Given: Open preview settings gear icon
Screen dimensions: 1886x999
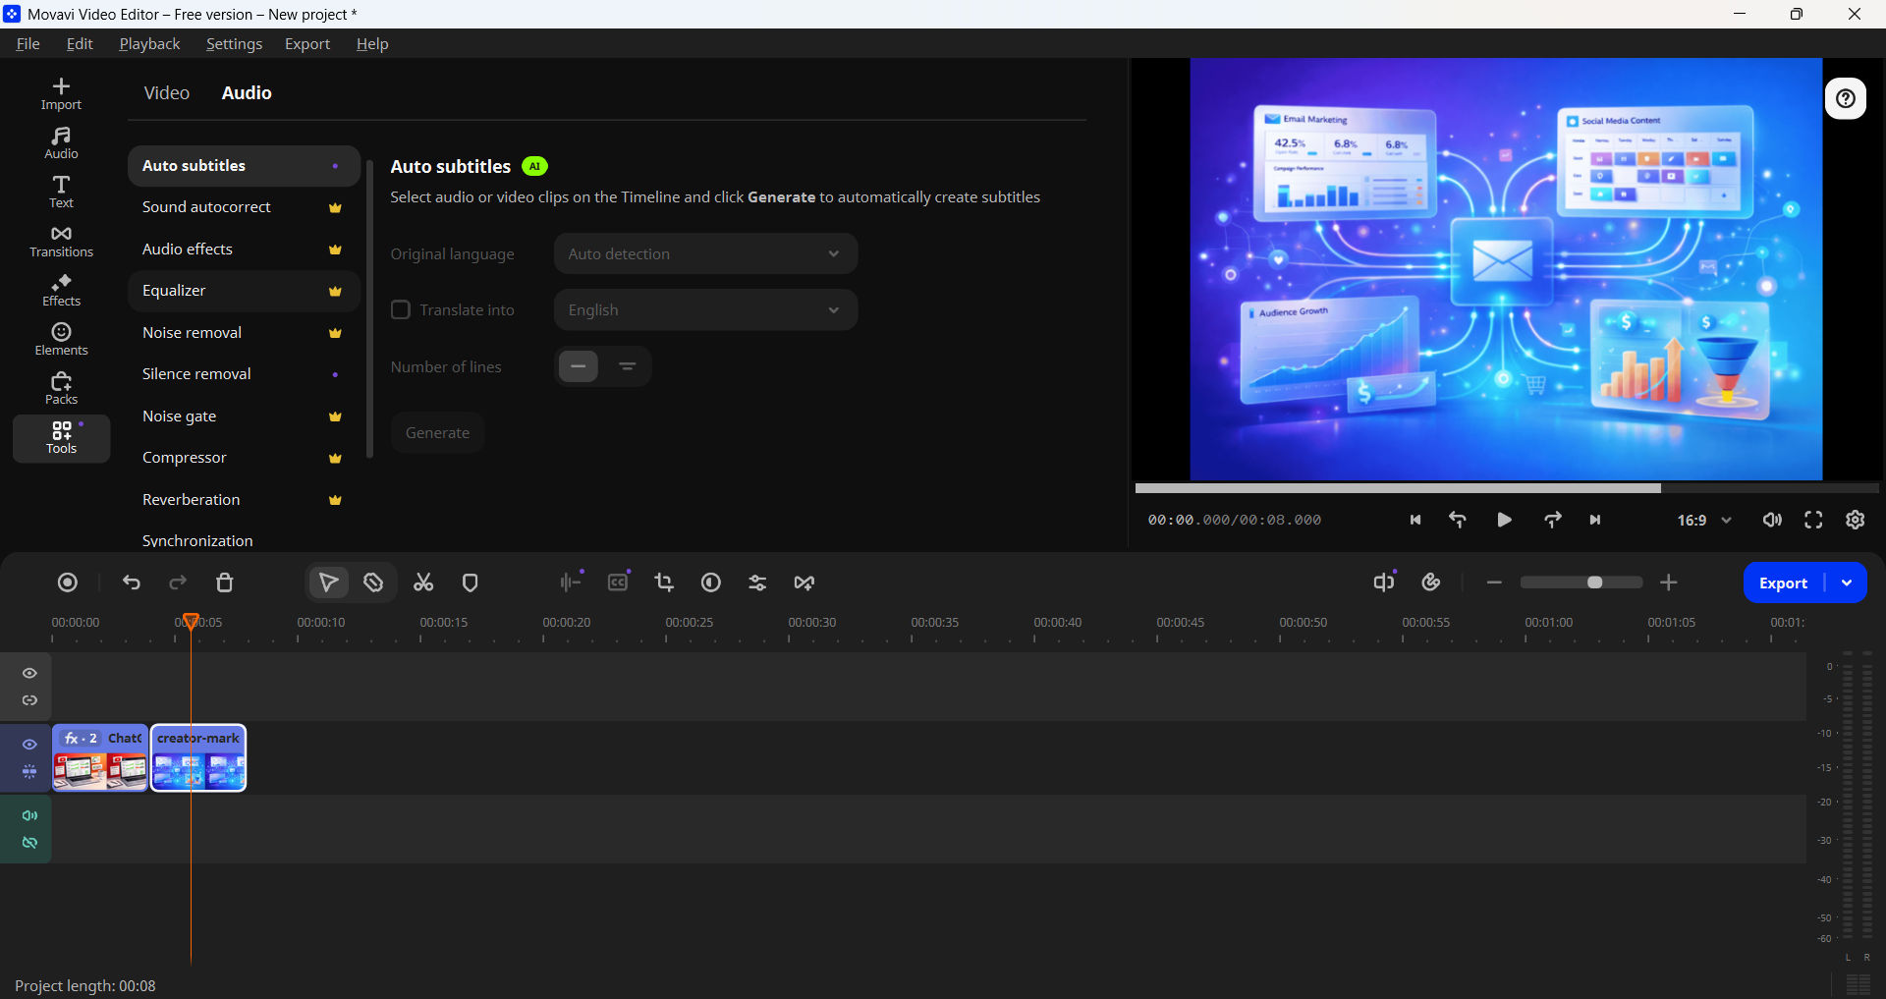Looking at the screenshot, I should 1856,520.
